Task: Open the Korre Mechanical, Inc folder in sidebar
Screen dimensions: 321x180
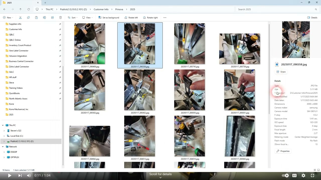Action: (19, 109)
